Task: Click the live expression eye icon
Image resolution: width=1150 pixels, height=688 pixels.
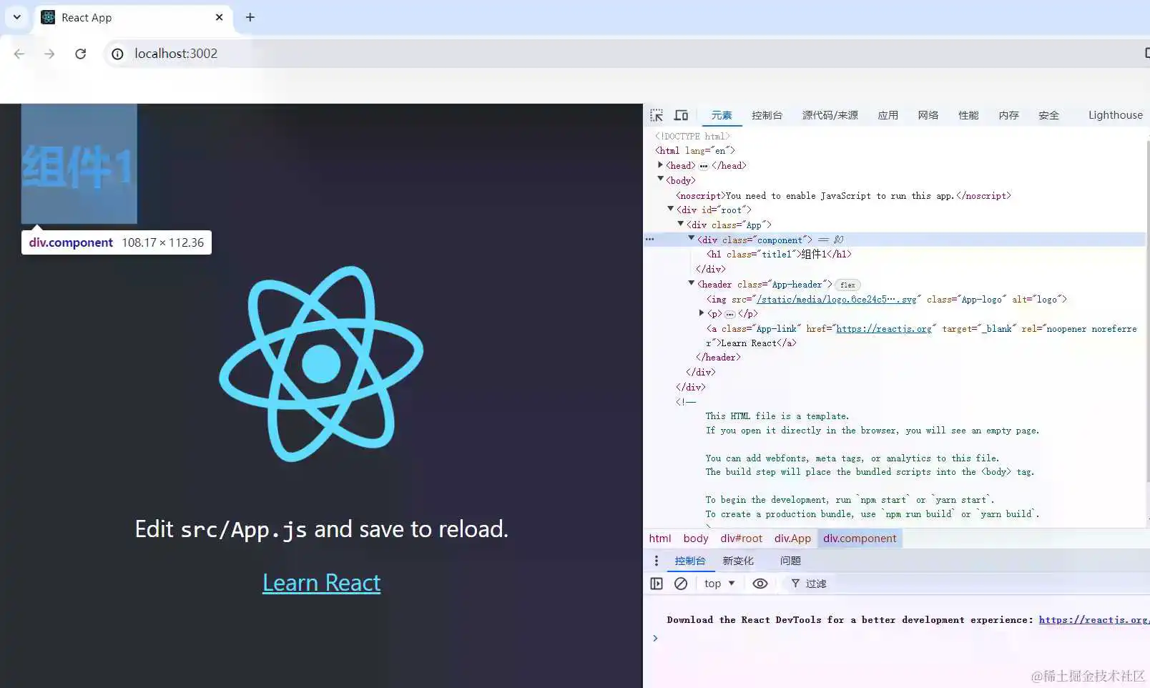Action: (x=760, y=584)
